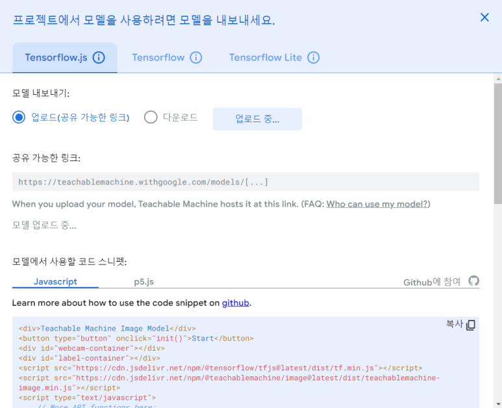The image size is (502, 408).
Task: Click the '모델 업로드 중...' status text
Action: coord(44,225)
